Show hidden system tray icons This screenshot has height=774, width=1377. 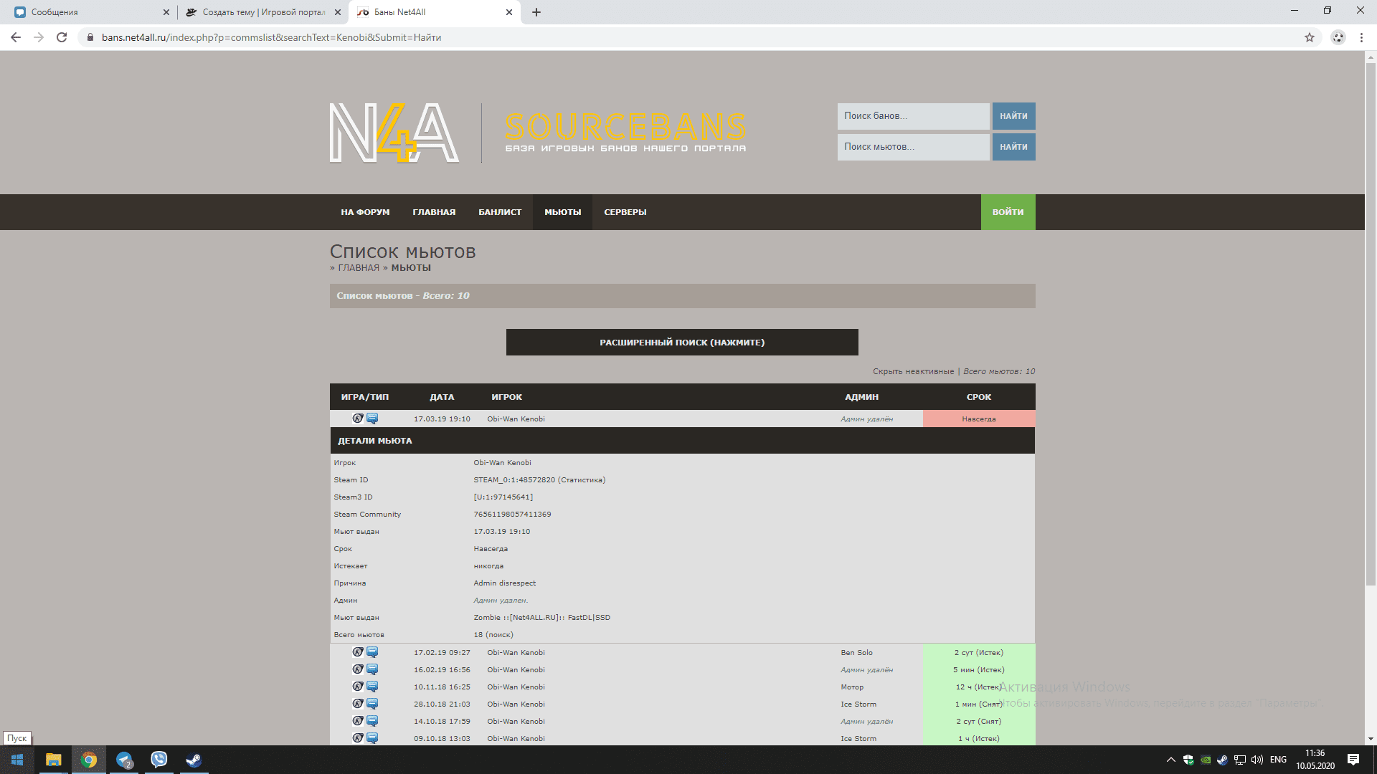point(1170,760)
